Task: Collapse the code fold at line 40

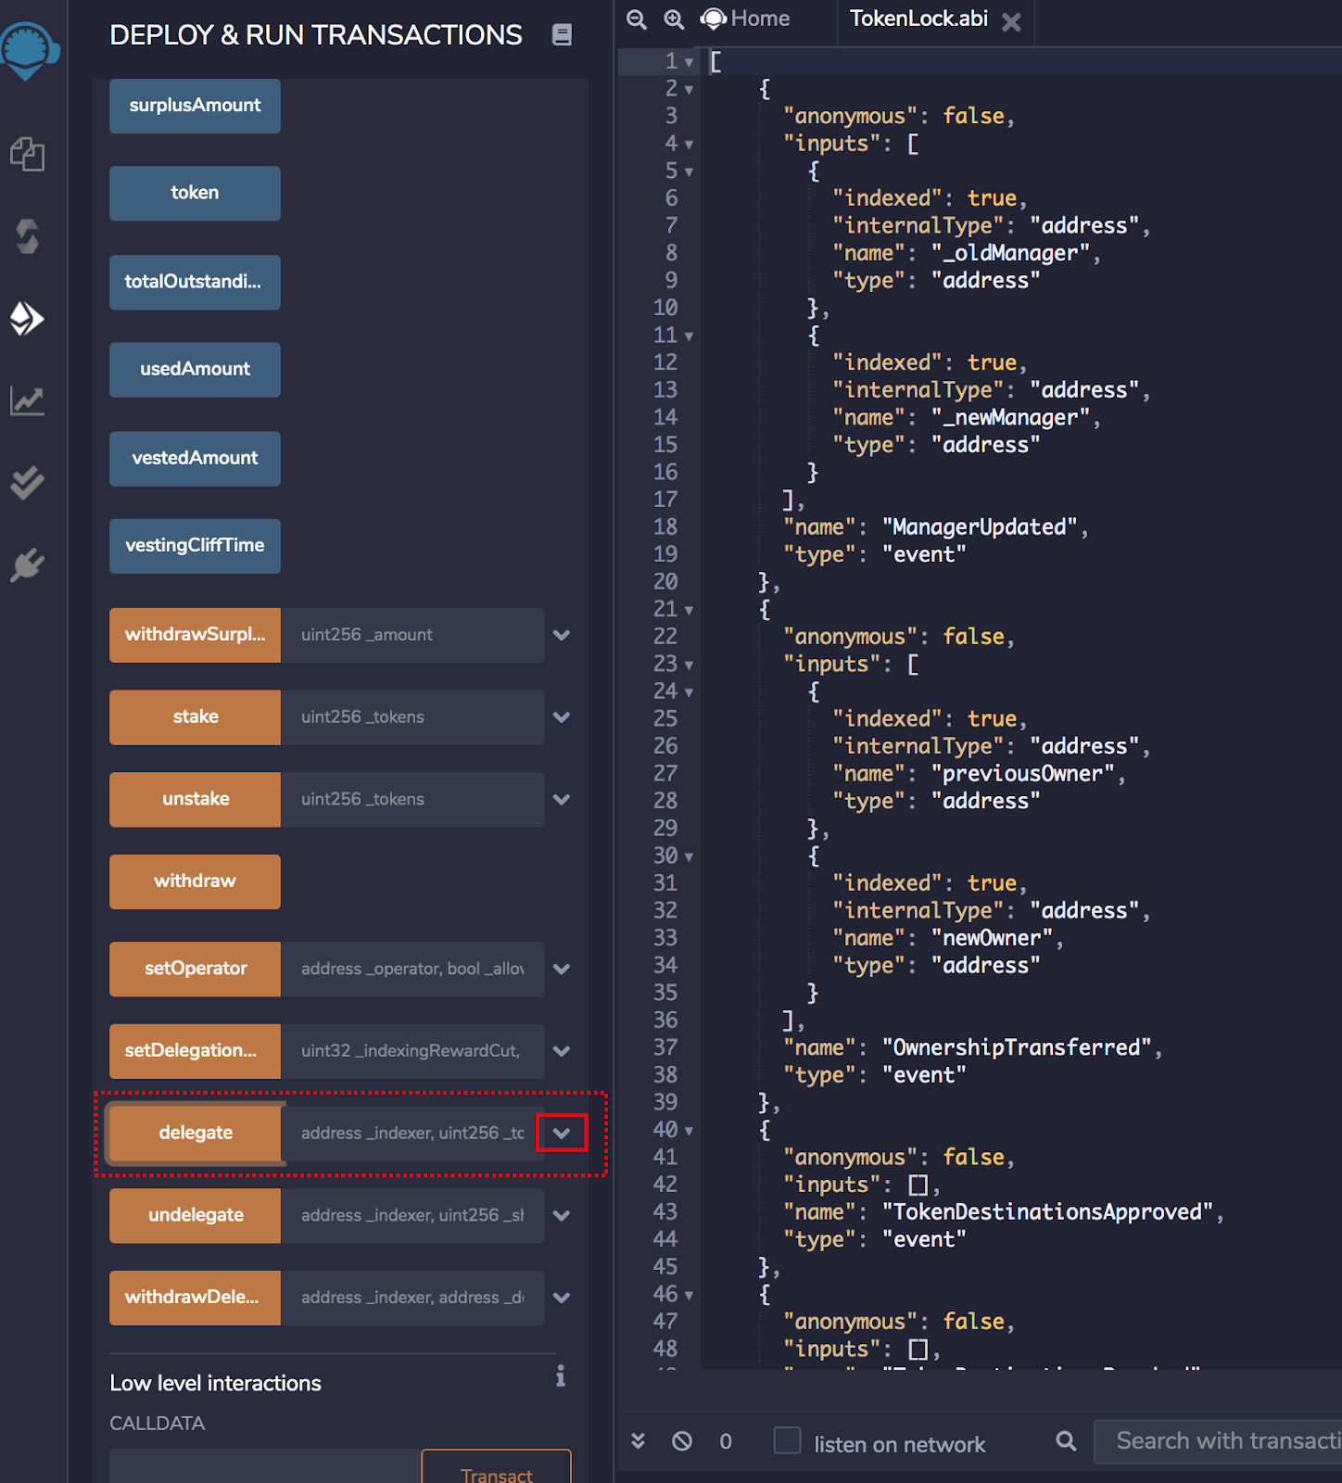Action: coord(689,1131)
